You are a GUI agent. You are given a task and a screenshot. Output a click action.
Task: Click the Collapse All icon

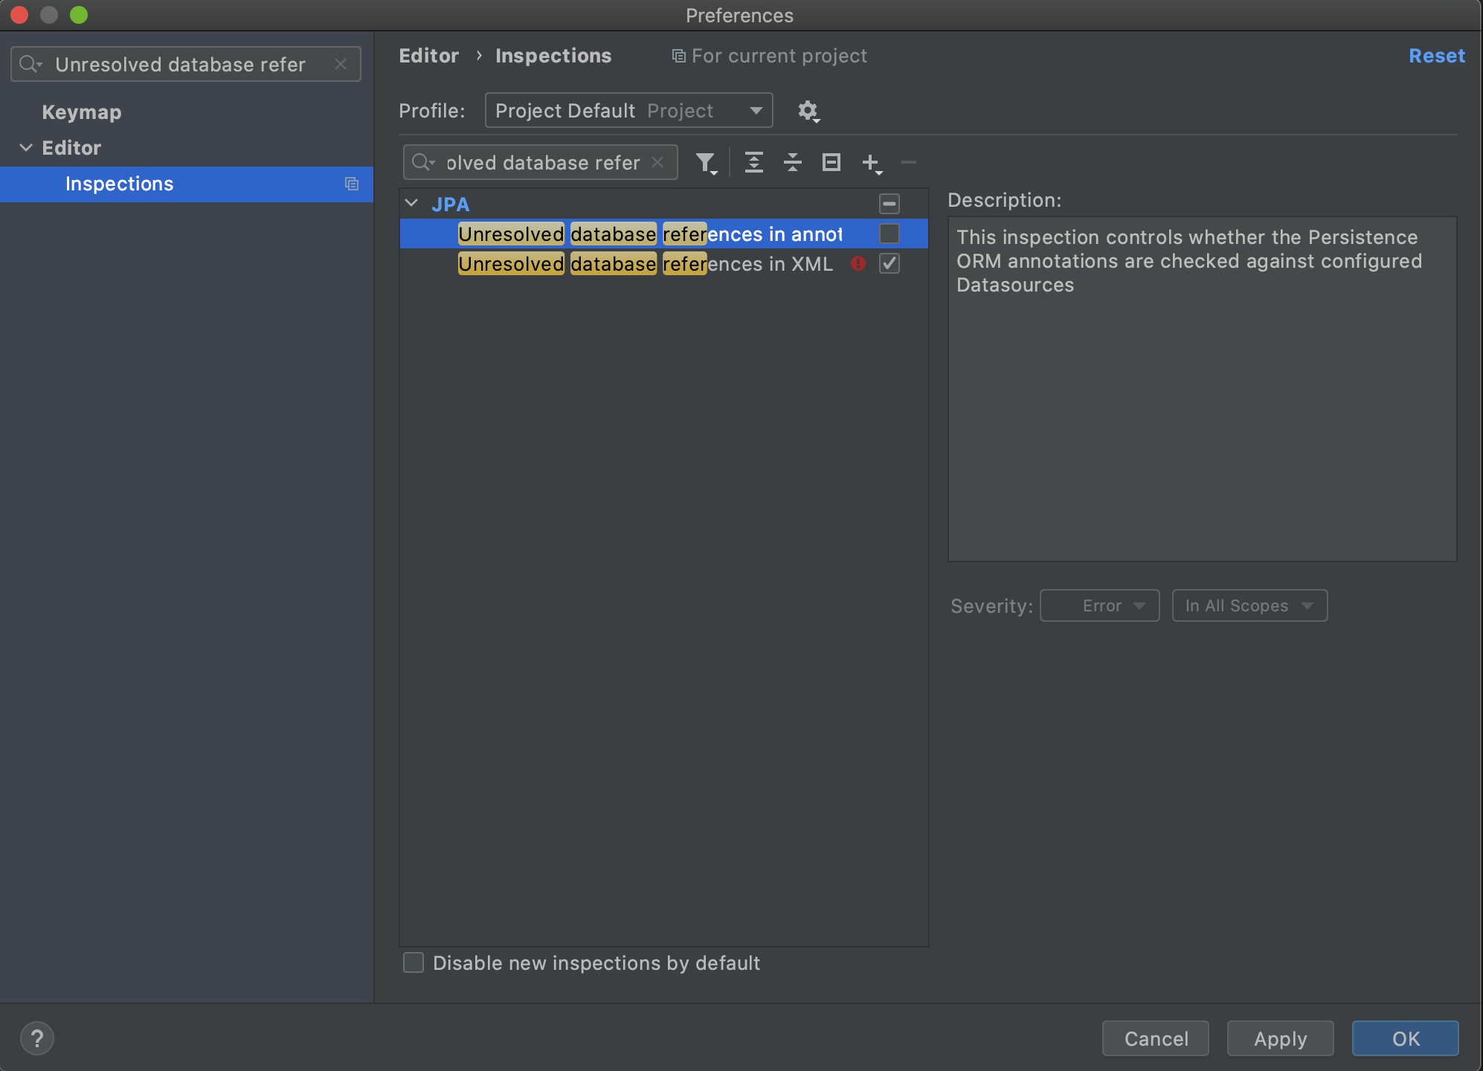(x=792, y=162)
